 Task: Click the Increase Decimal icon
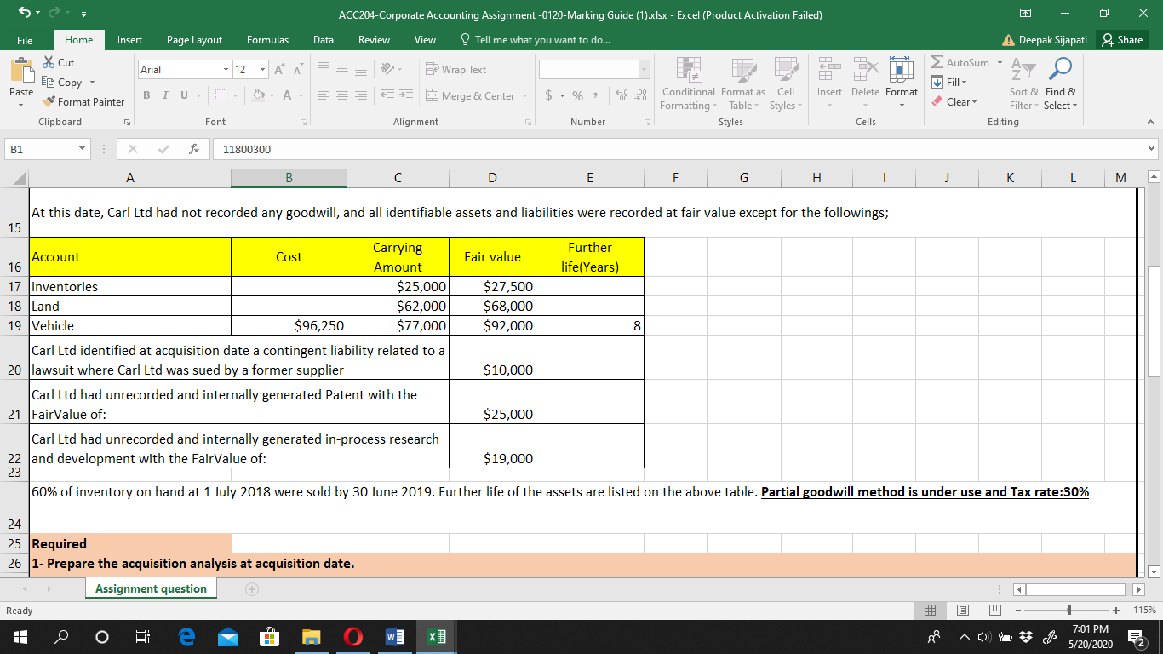tap(620, 96)
